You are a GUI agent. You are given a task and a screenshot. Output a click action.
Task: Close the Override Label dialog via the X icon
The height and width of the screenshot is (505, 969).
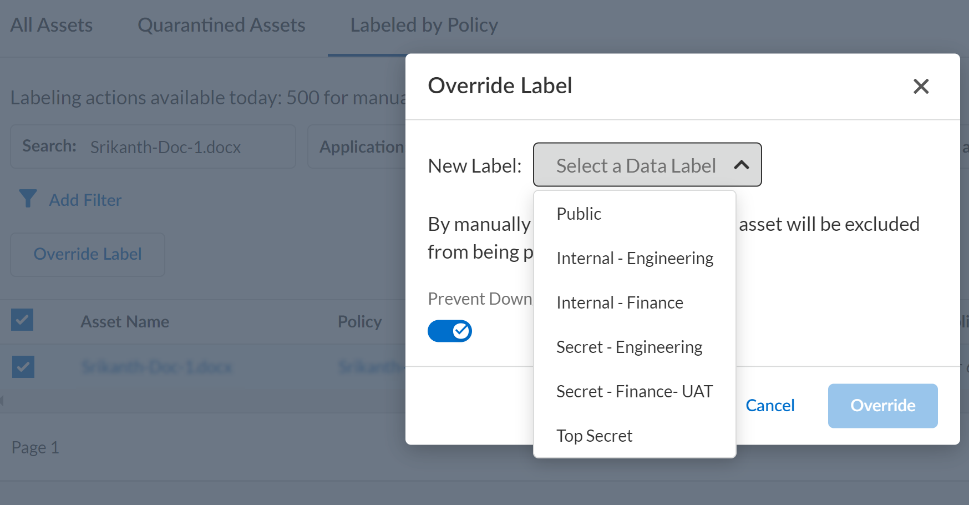[x=921, y=87]
